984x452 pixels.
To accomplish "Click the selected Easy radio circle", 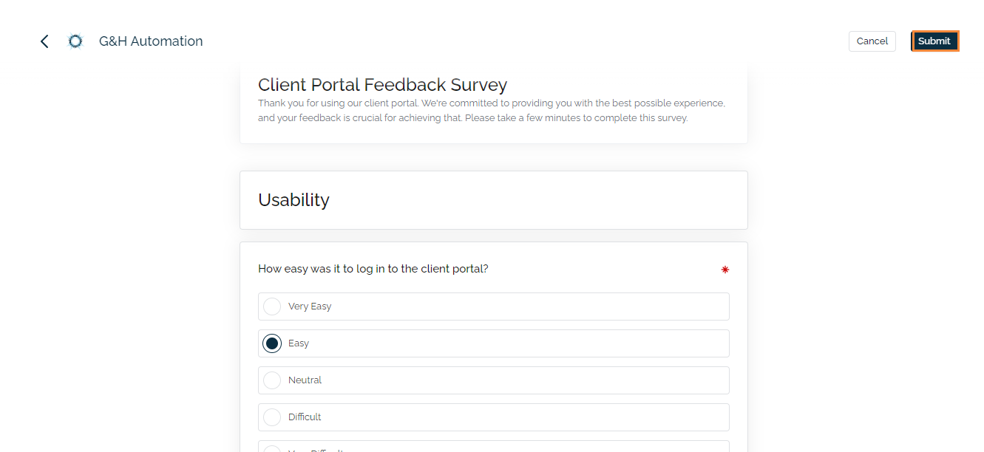I will (x=272, y=343).
